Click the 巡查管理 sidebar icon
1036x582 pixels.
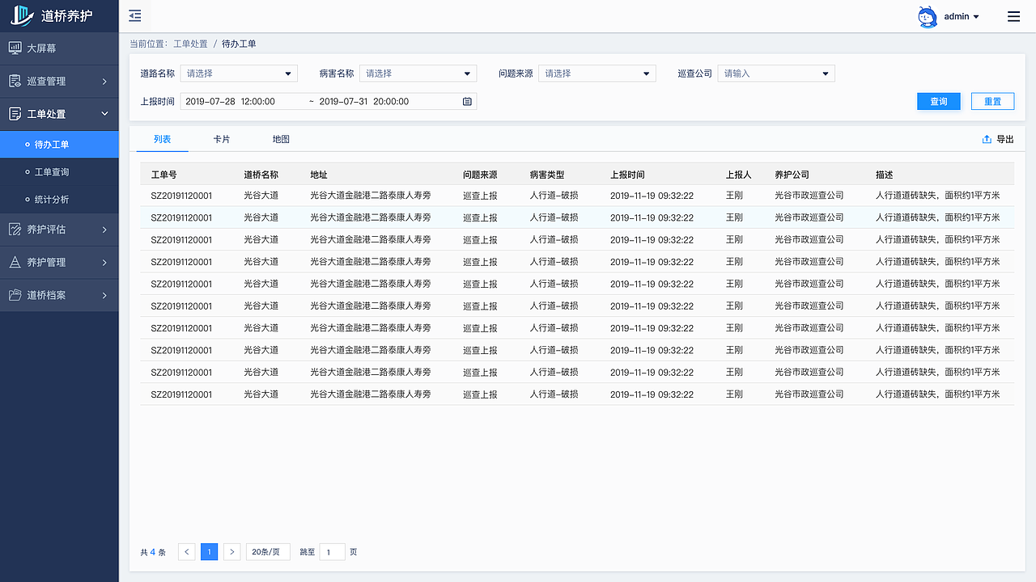pyautogui.click(x=15, y=81)
